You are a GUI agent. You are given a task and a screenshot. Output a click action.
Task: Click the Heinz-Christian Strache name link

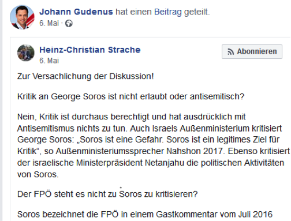coord(90,50)
